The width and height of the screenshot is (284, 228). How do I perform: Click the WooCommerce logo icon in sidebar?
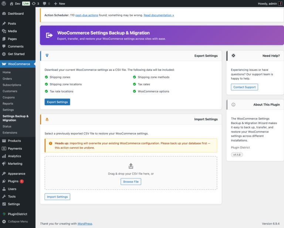pos(4,64)
